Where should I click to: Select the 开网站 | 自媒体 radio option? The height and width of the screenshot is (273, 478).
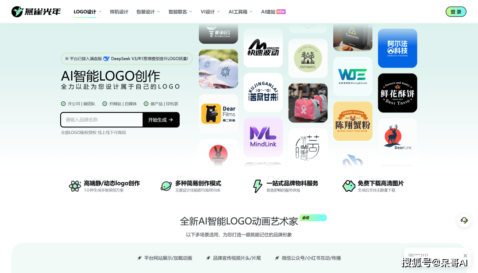[105, 104]
